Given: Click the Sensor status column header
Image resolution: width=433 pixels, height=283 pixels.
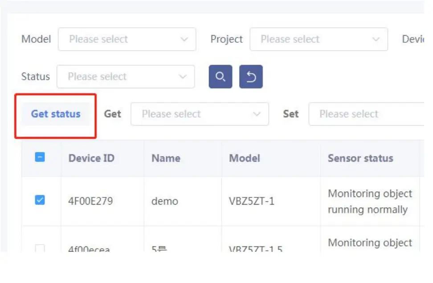Looking at the screenshot, I should pos(360,158).
